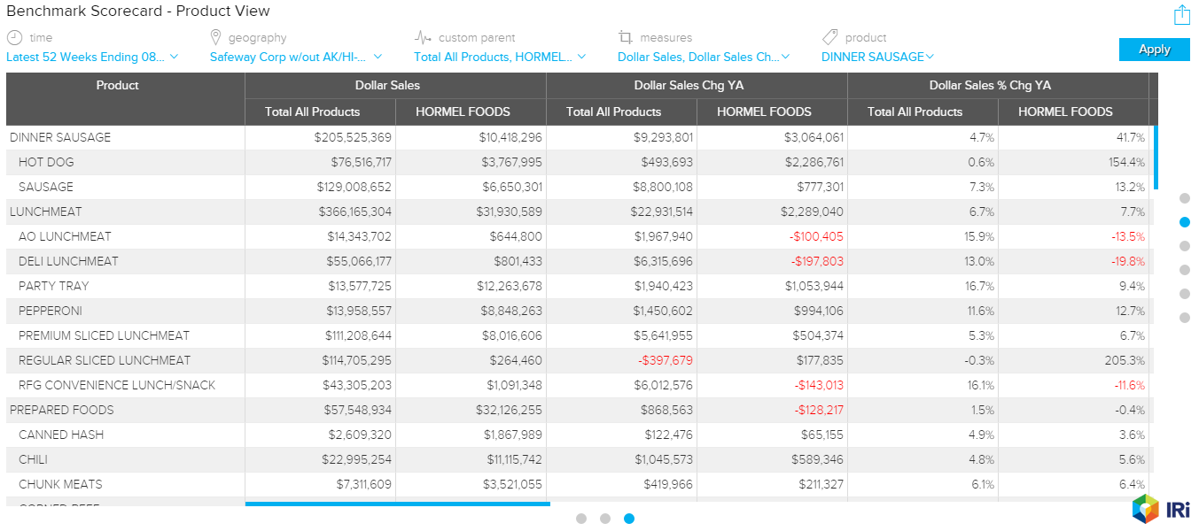Open the time period dropdown

[x=92, y=57]
